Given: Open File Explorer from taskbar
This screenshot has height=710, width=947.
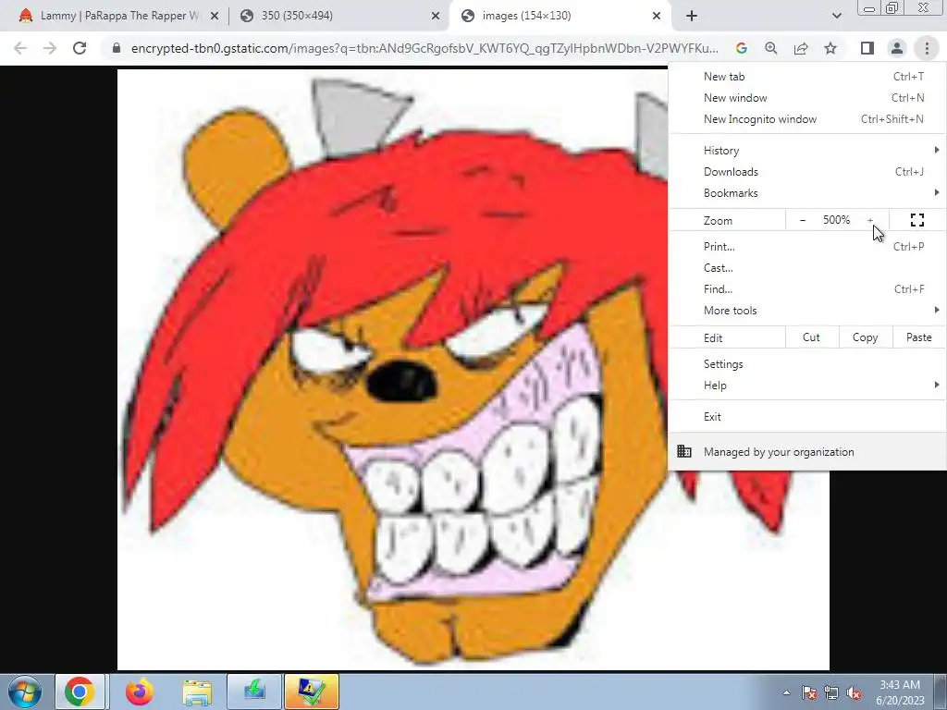Looking at the screenshot, I should point(197,692).
